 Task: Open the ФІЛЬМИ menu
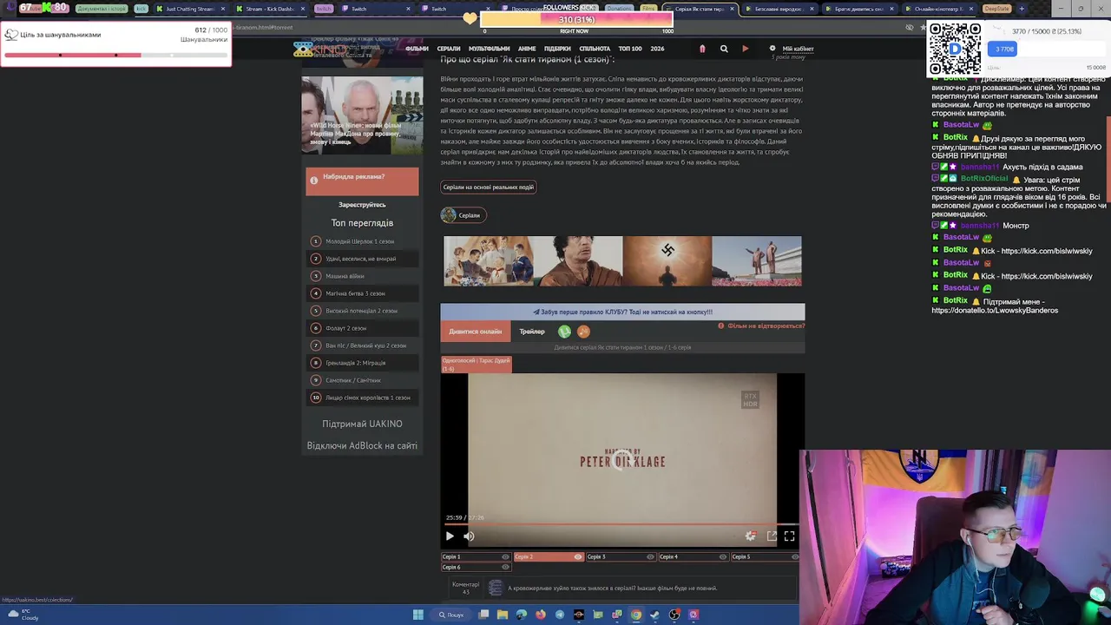(x=417, y=49)
